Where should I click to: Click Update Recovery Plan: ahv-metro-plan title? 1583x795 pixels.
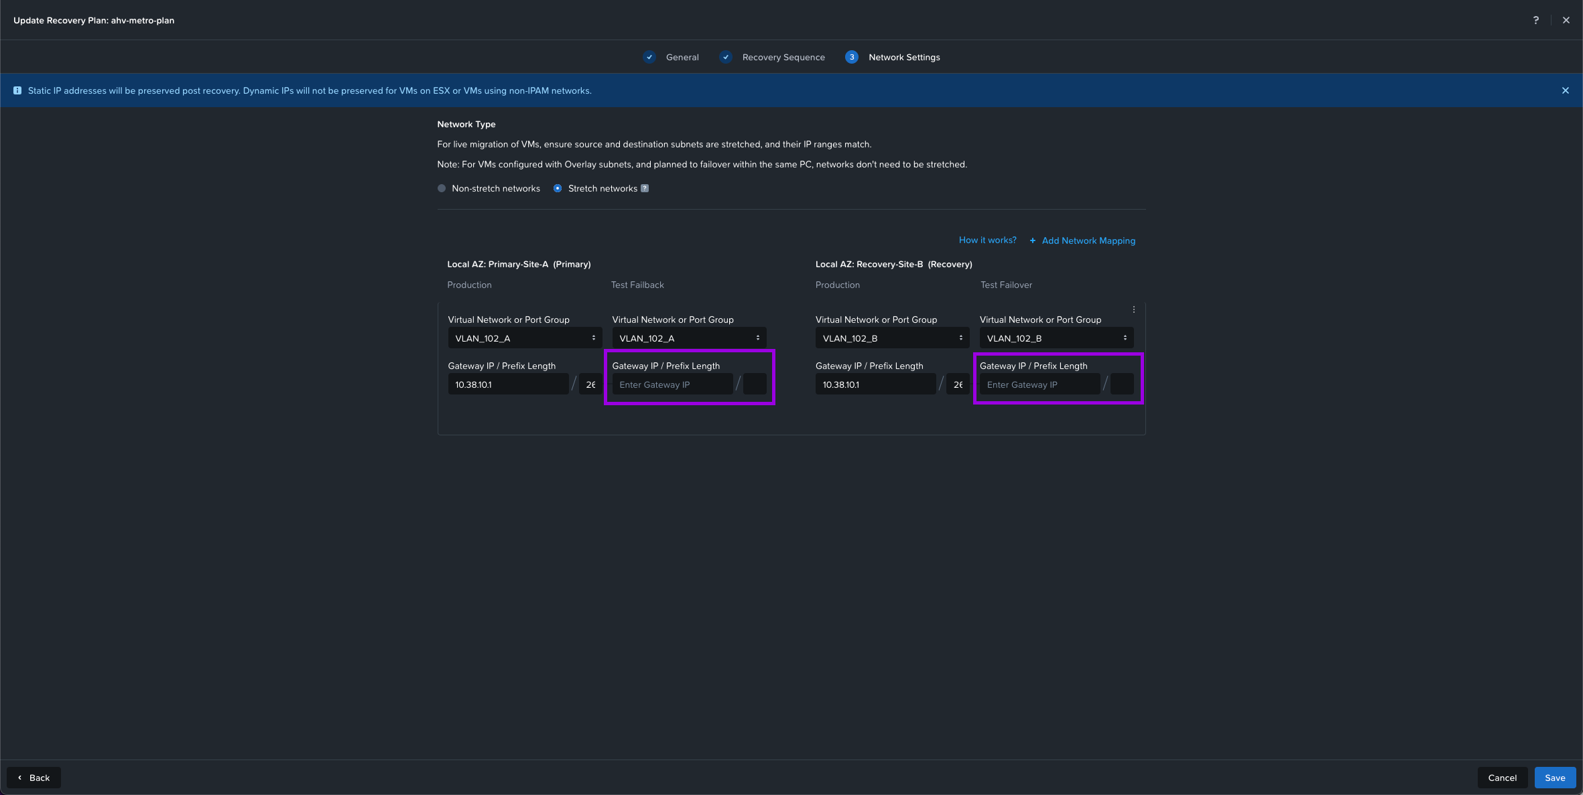[94, 20]
